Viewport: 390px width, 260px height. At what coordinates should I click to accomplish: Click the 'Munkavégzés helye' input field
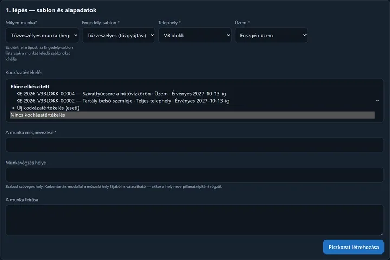click(195, 174)
